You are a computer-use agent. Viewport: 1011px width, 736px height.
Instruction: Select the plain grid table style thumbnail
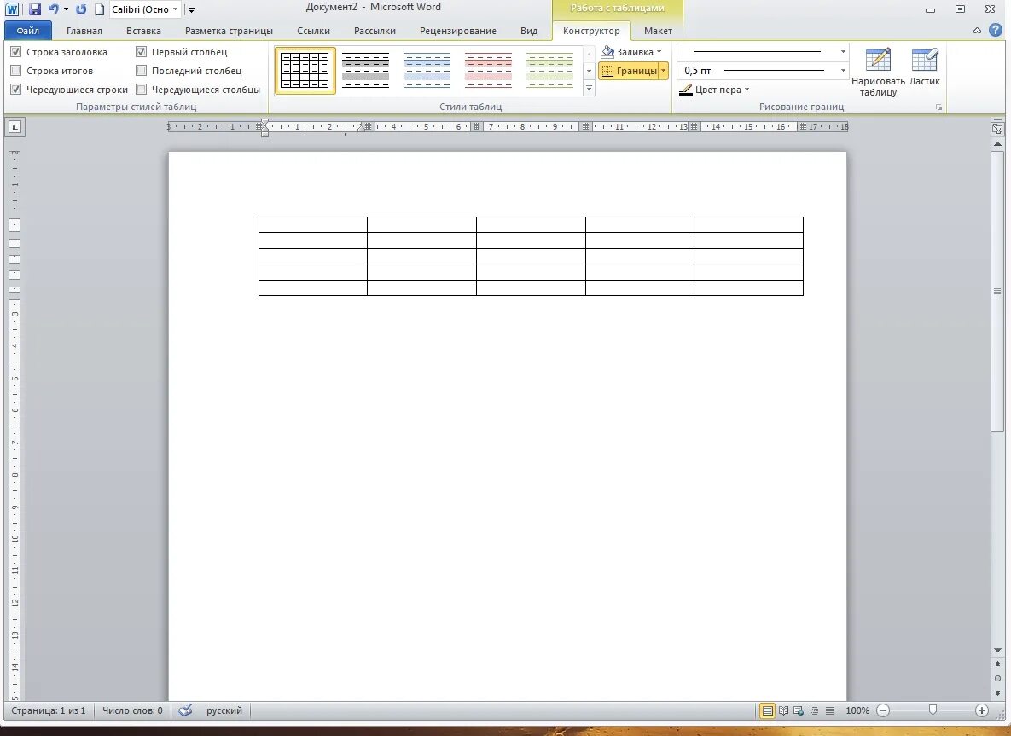click(305, 70)
